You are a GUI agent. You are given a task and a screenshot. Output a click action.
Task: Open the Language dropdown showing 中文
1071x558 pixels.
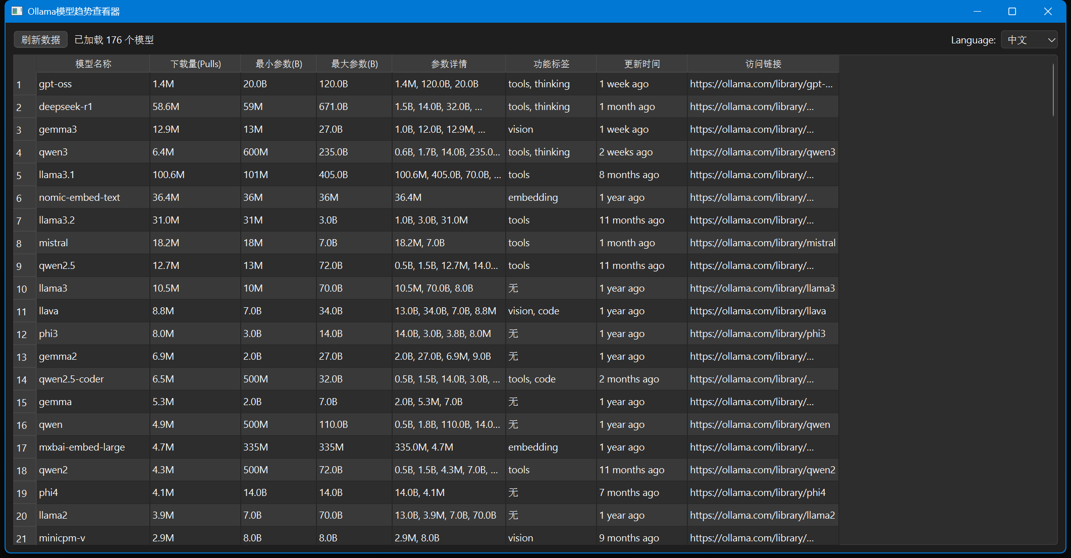coord(1029,40)
